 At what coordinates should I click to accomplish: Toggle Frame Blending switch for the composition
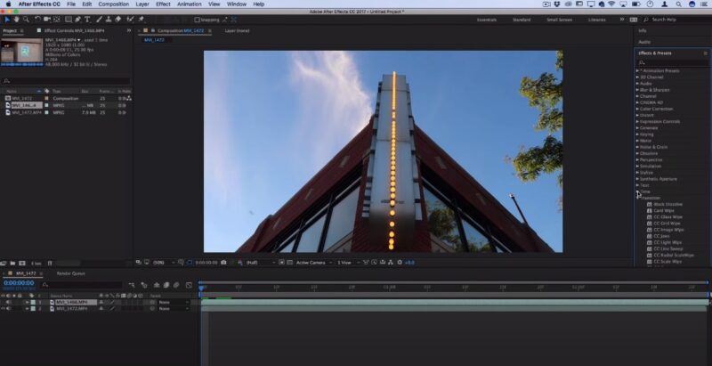click(166, 285)
